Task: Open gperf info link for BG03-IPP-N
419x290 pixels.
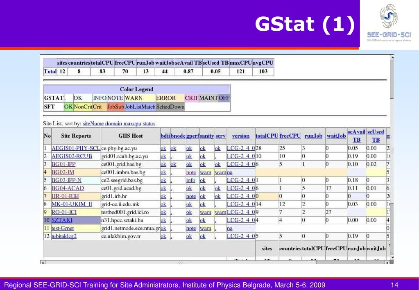Action: pos(191,180)
